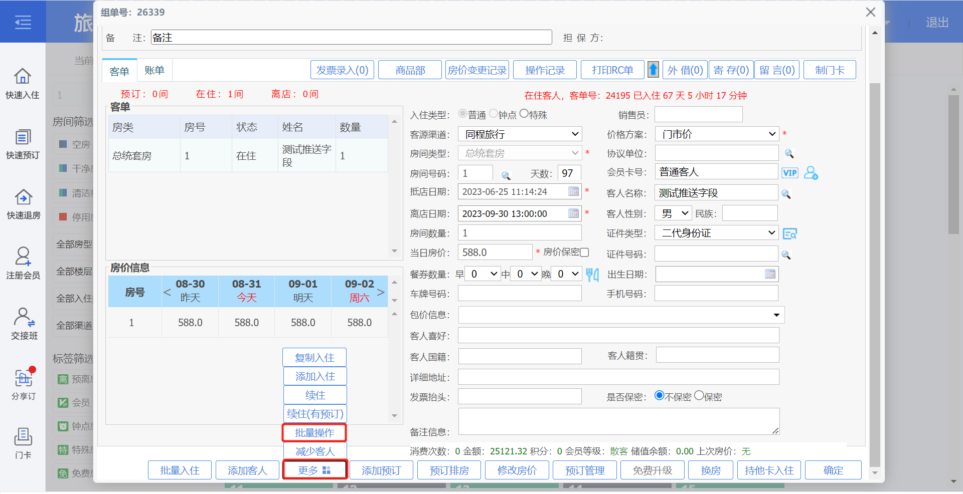This screenshot has width=963, height=494.
Task: Click the blue up-arrow upload icon
Action: (653, 70)
